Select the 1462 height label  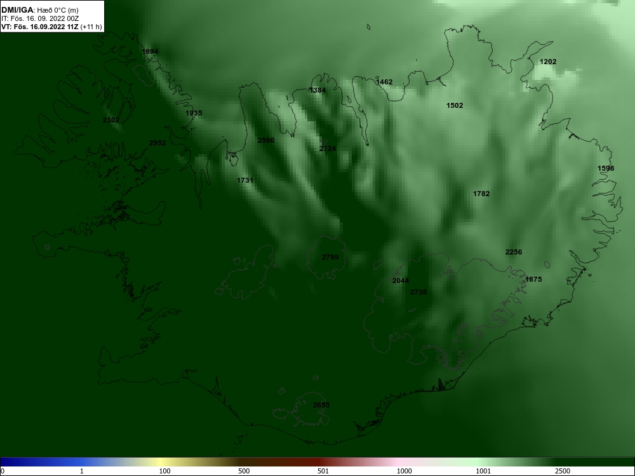coord(384,82)
